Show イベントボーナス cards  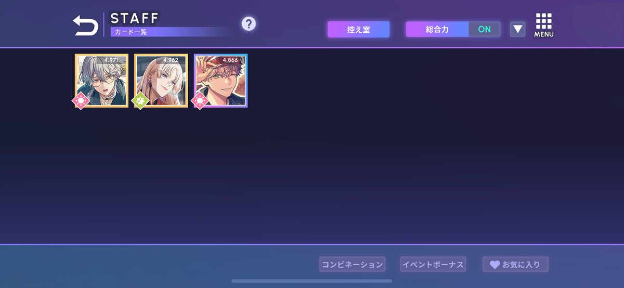[x=433, y=265]
